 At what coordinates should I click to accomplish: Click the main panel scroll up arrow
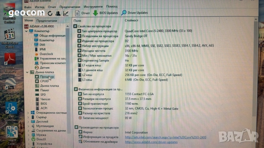click(256, 19)
